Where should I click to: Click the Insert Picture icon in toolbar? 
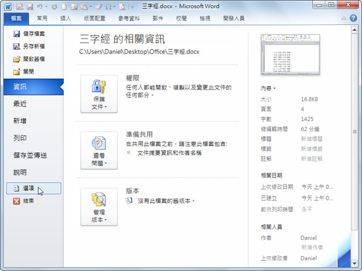(x=74, y=7)
